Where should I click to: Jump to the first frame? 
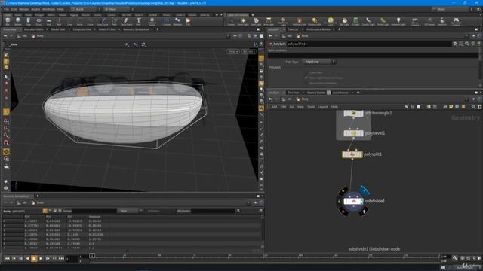click(7, 259)
